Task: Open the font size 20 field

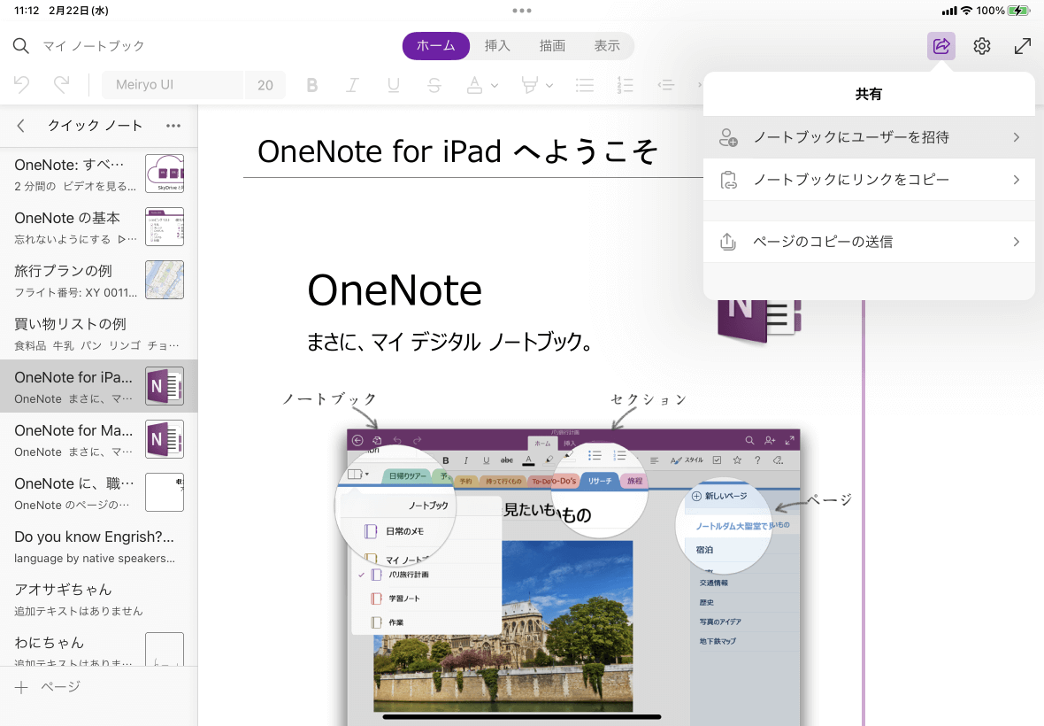Action: coord(265,85)
